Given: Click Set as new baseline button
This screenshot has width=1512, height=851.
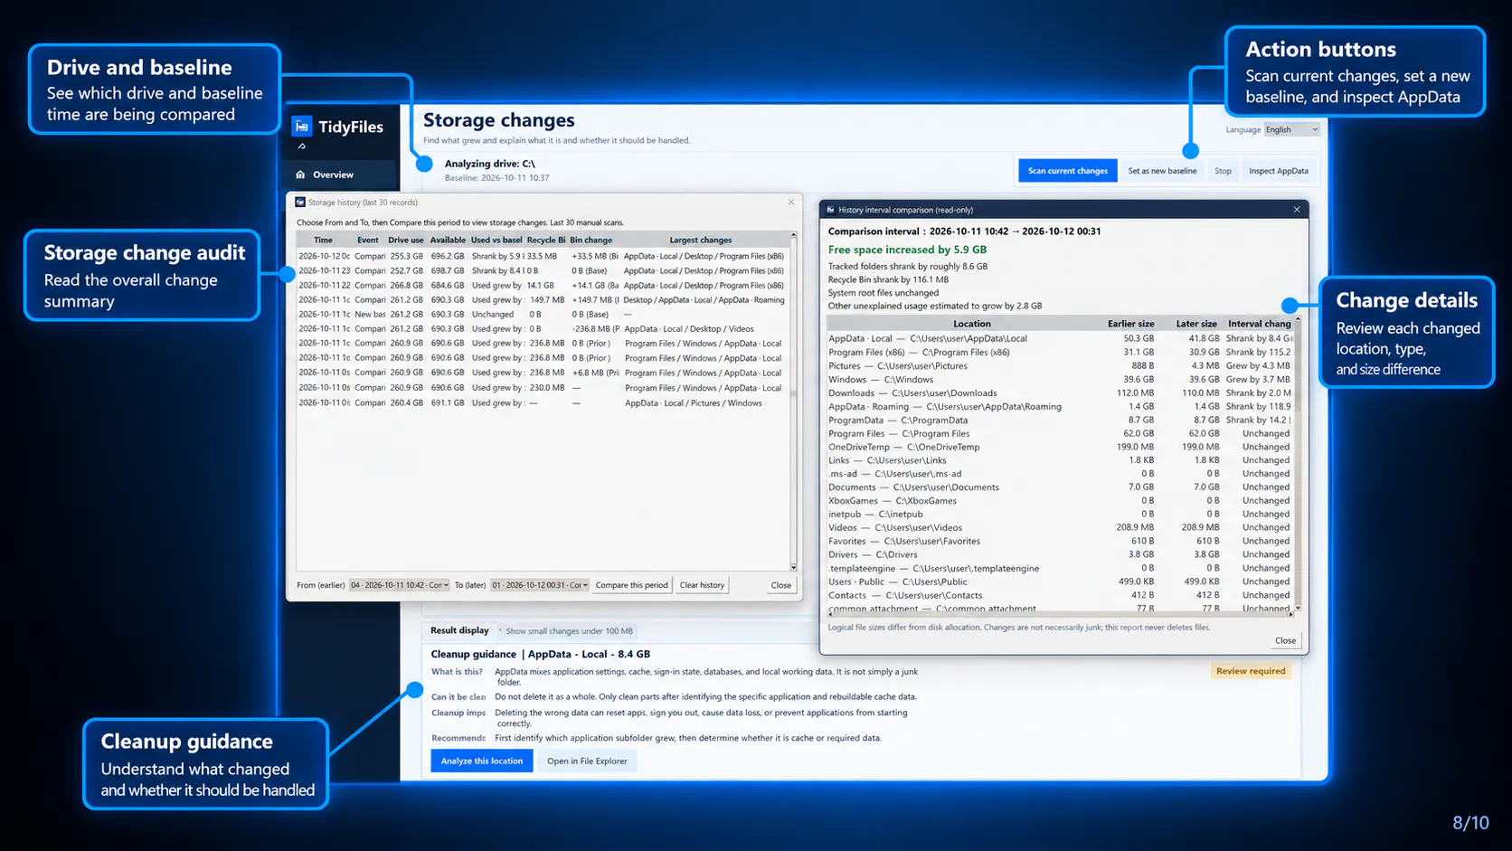Looking at the screenshot, I should point(1162,171).
